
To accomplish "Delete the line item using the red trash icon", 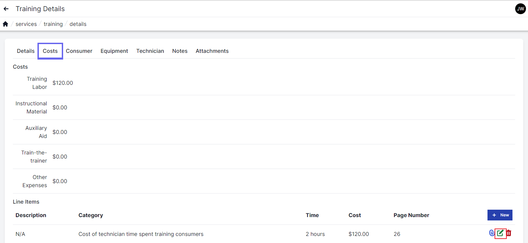I will coord(509,233).
